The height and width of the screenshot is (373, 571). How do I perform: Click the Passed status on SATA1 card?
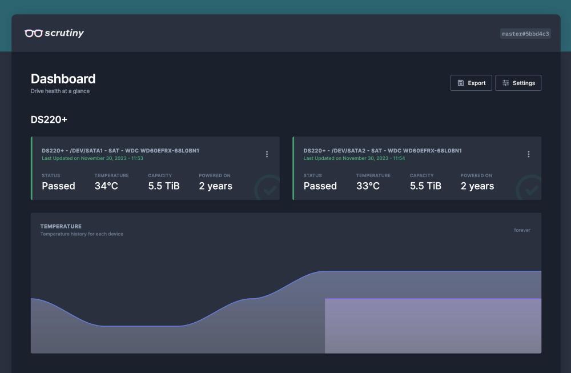coord(58,186)
